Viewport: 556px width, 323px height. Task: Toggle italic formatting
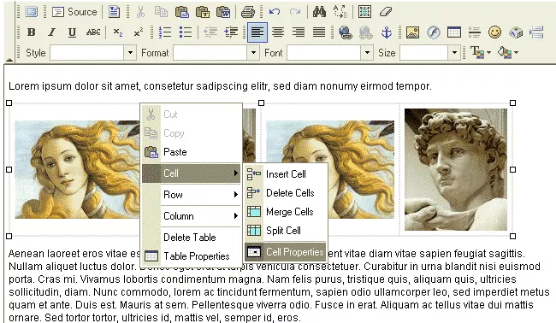point(52,32)
